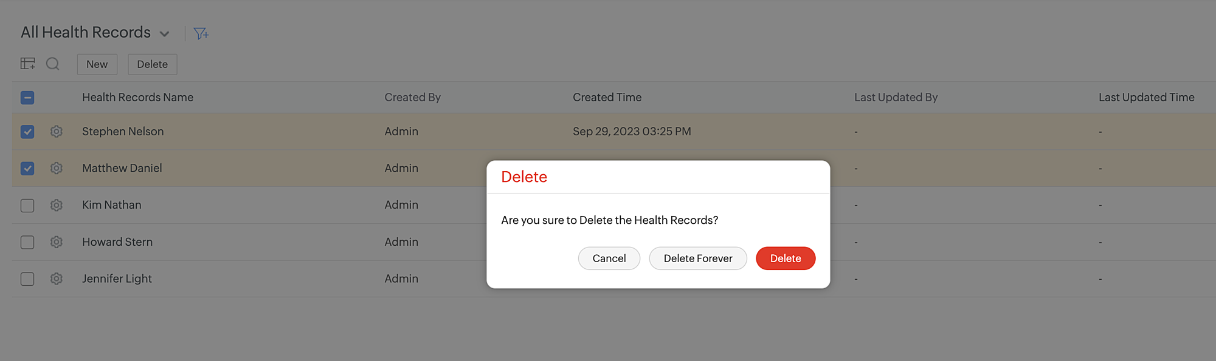1216x361 pixels.
Task: Check the Jennifer Light row checkbox
Action: pyautogui.click(x=27, y=279)
